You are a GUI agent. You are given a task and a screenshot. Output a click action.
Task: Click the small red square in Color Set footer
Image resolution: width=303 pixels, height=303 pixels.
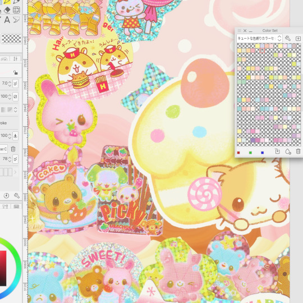pyautogui.click(x=238, y=153)
